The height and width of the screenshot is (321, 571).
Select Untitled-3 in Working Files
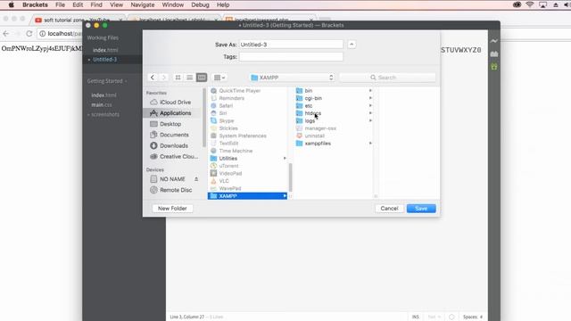[105, 60]
